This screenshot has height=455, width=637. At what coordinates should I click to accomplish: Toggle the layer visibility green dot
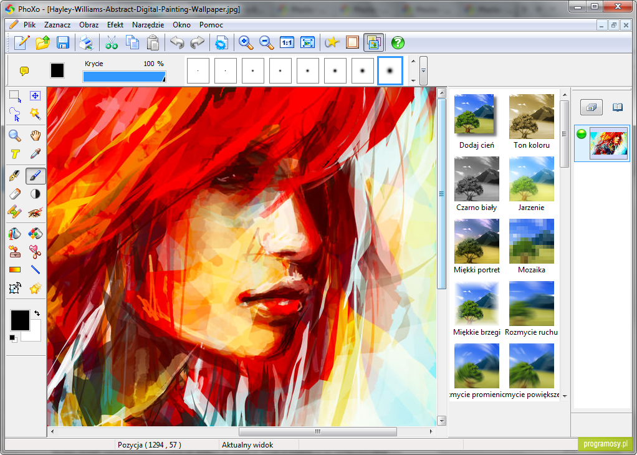(582, 133)
